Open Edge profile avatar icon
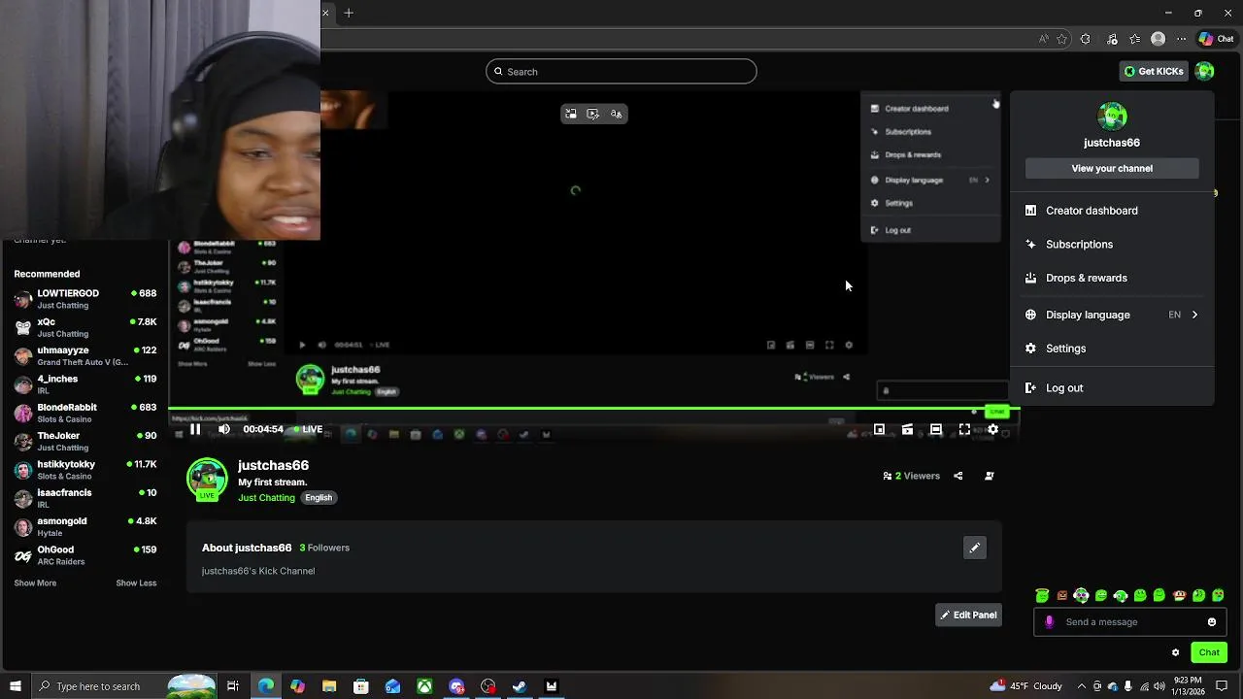 1158,39
